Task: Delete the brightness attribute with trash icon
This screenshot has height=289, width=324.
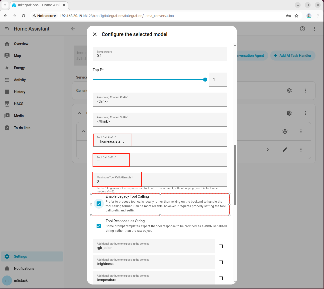Action: [221, 262]
